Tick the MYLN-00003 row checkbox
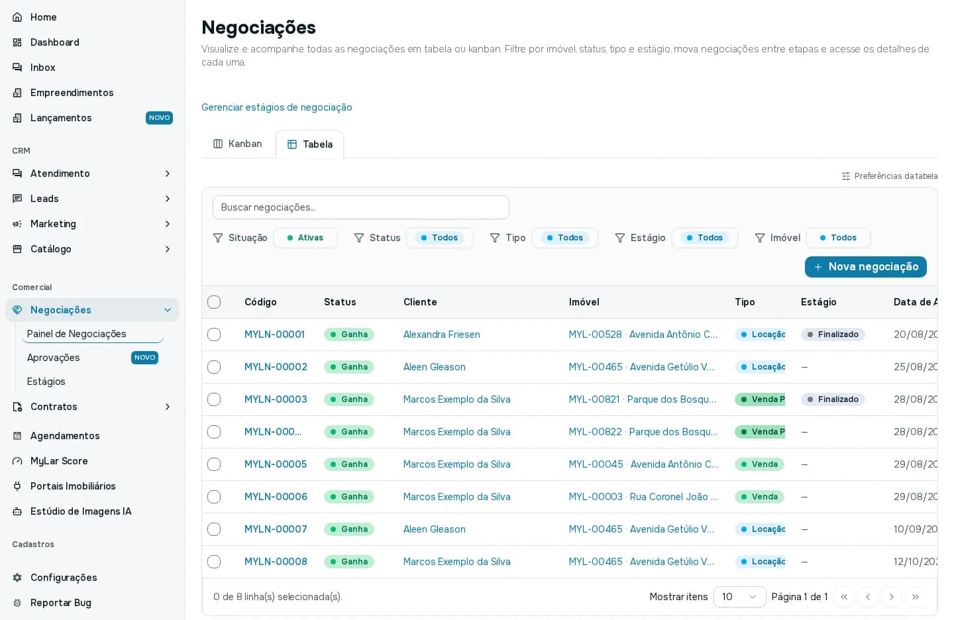The image size is (954, 620). click(214, 399)
